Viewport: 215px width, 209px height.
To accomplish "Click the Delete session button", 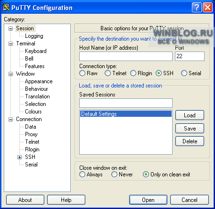I will (x=190, y=141).
